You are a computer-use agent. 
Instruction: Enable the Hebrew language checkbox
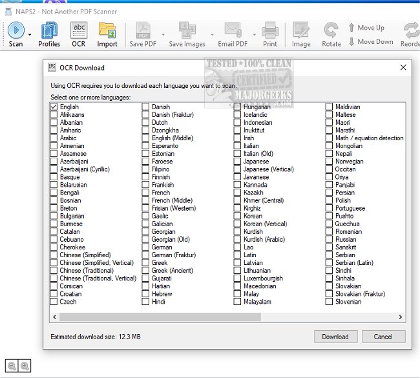pos(145,294)
